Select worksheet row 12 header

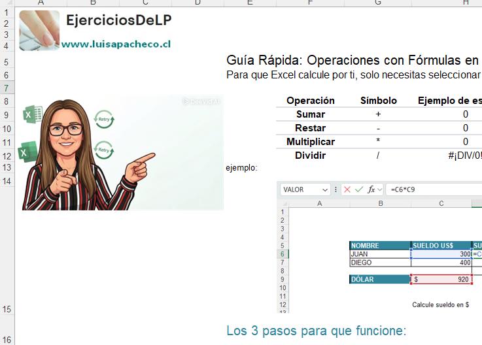click(x=7, y=156)
